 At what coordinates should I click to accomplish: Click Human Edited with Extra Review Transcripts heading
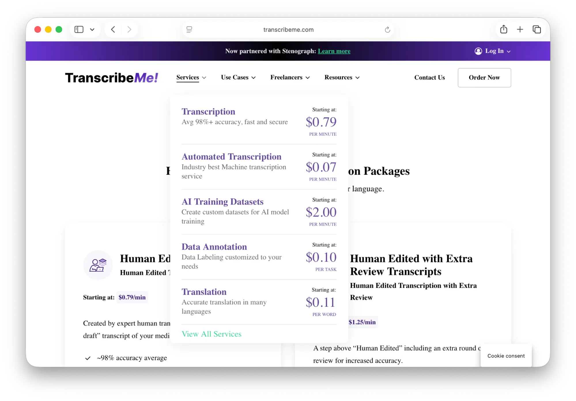[x=411, y=265]
